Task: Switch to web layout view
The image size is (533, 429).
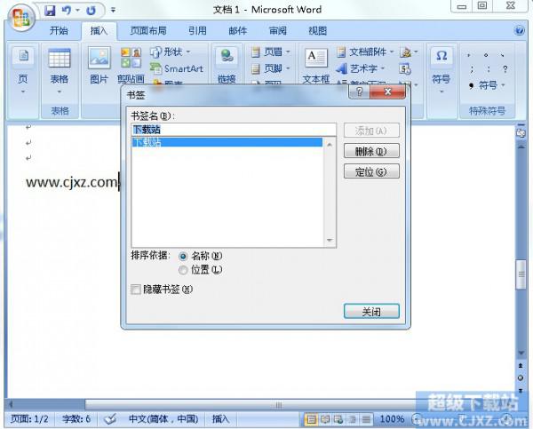Action: [x=338, y=419]
